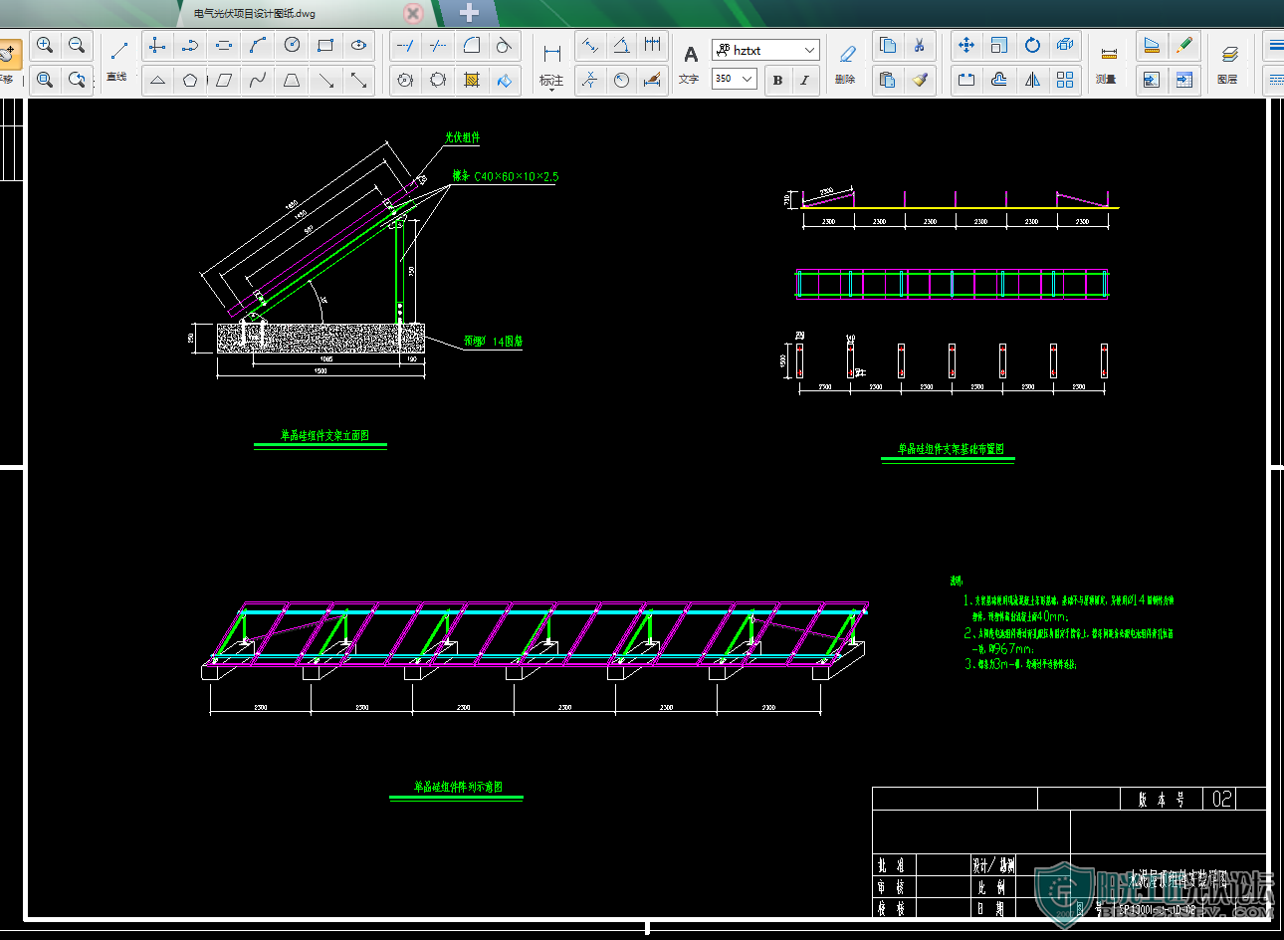Click the format painter brush icon

[x=920, y=80]
